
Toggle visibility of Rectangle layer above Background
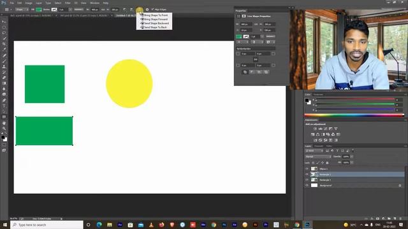pos(307,180)
